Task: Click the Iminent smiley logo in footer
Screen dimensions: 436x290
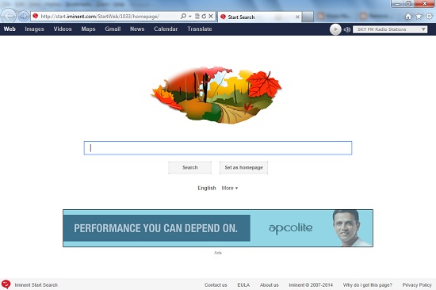Action: [x=6, y=284]
